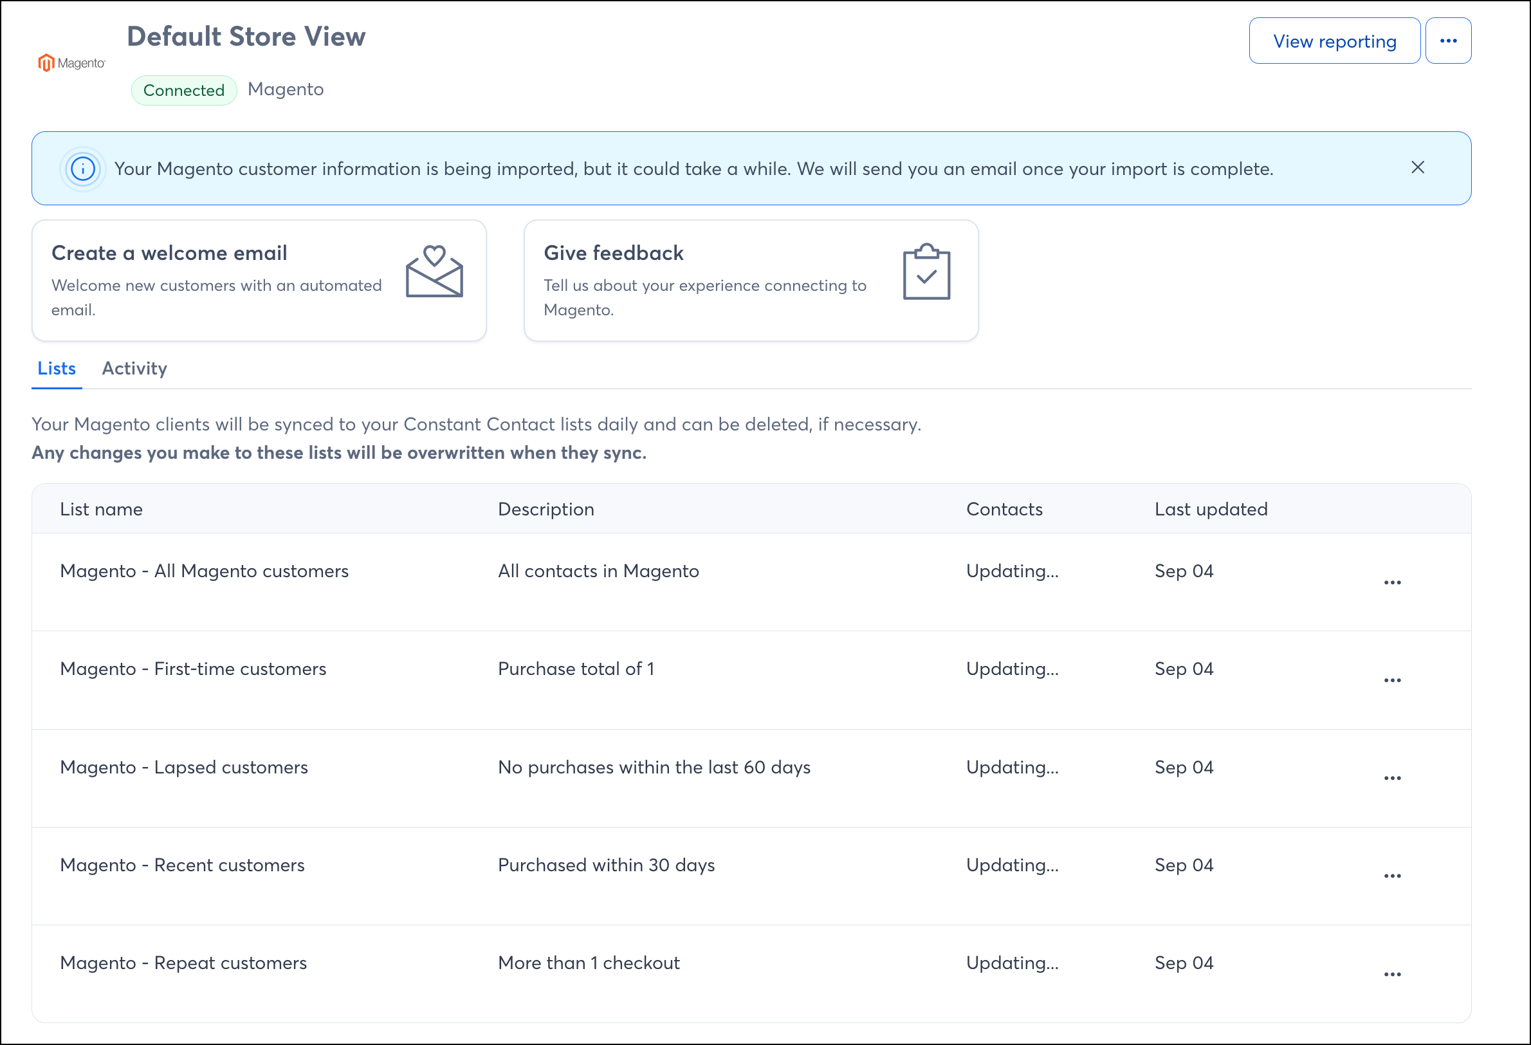The width and height of the screenshot is (1531, 1045).
Task: Click the info icon in the import banner
Action: [83, 169]
